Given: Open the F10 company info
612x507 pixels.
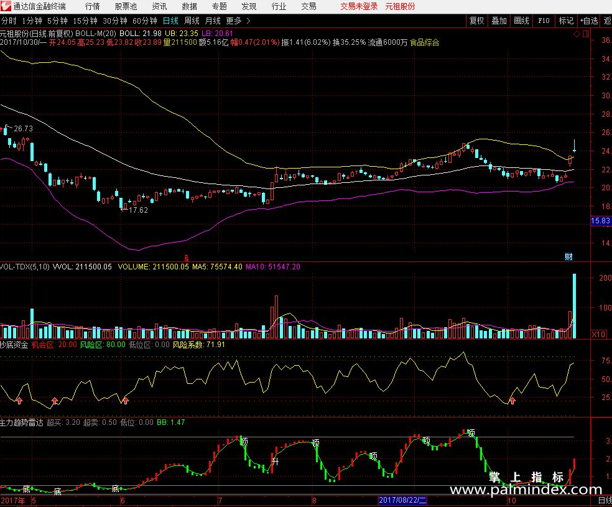Looking at the screenshot, I should (544, 21).
